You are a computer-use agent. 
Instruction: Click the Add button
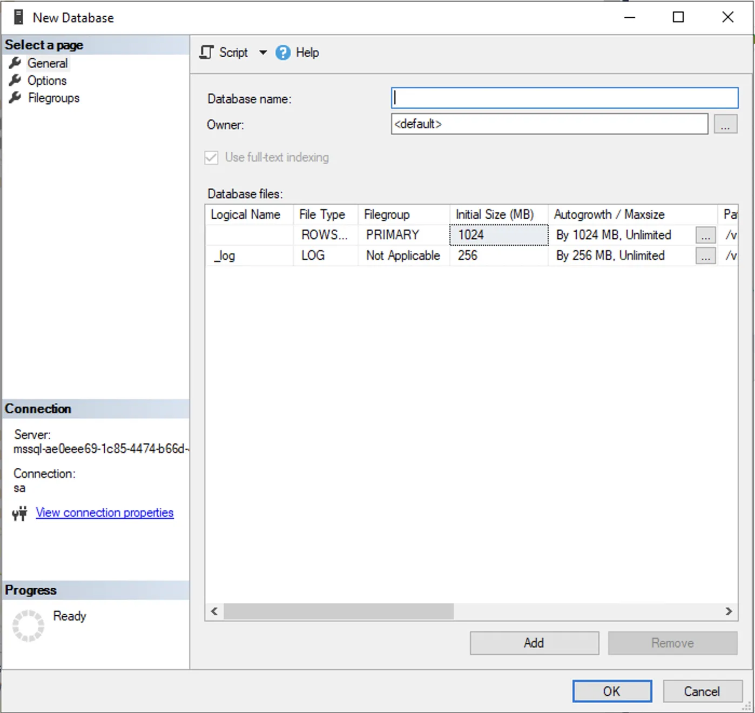[x=534, y=643]
